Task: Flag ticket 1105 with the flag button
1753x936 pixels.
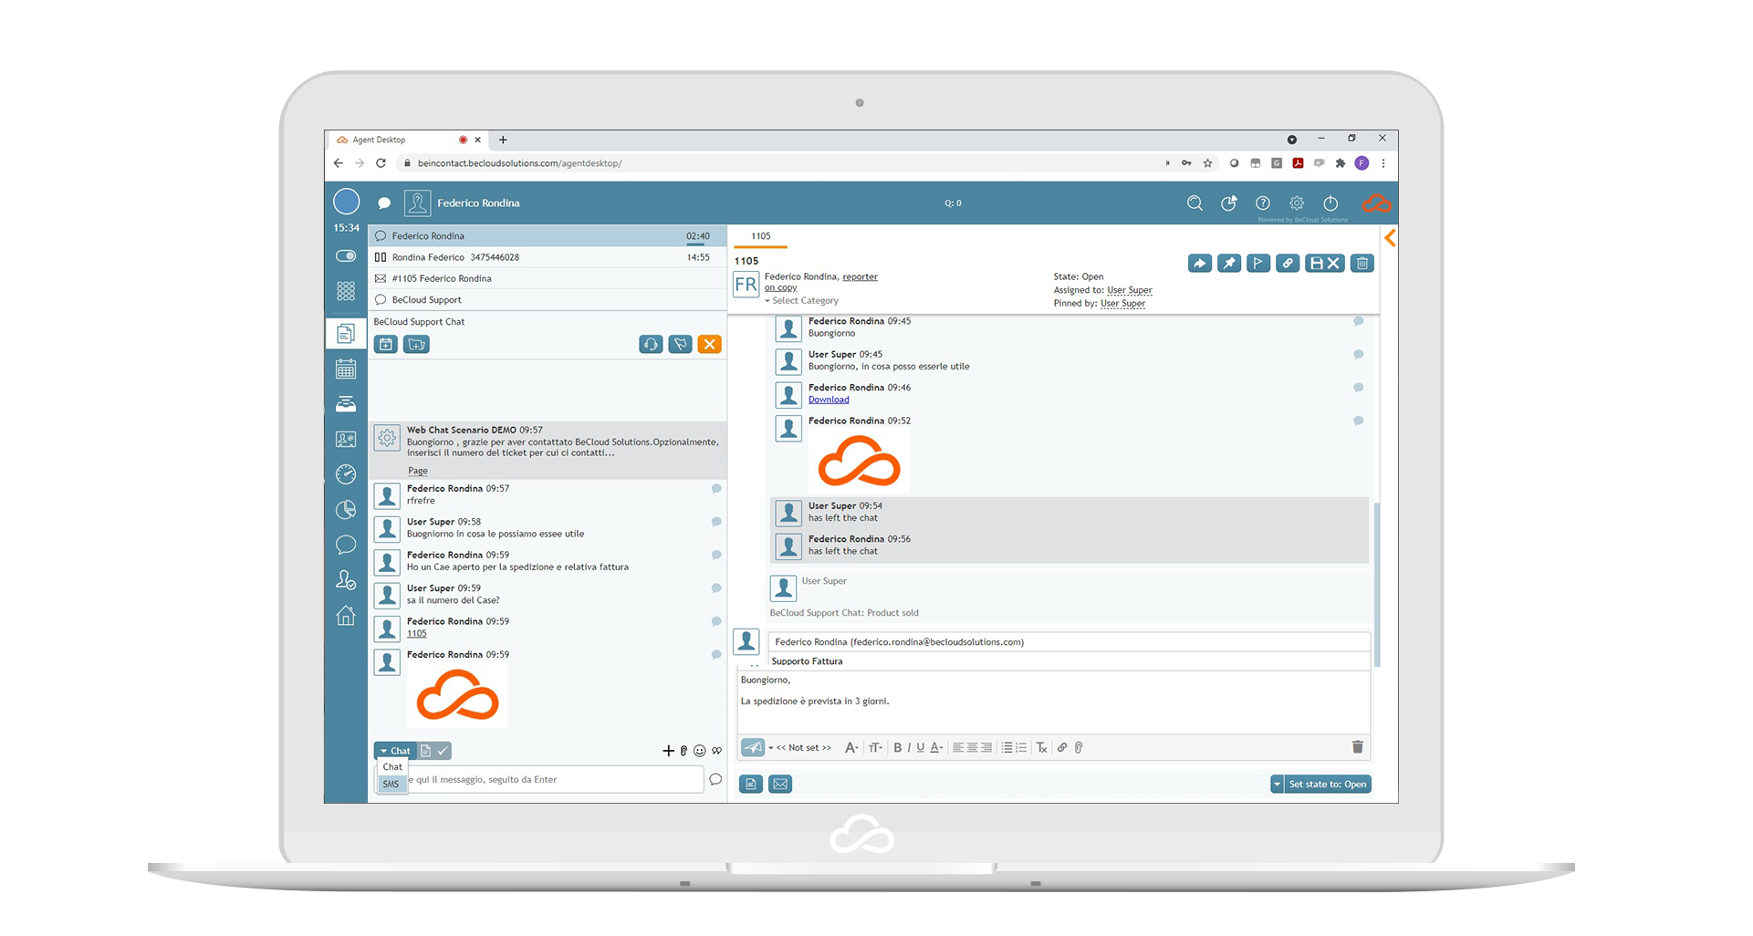Action: pos(1258,264)
